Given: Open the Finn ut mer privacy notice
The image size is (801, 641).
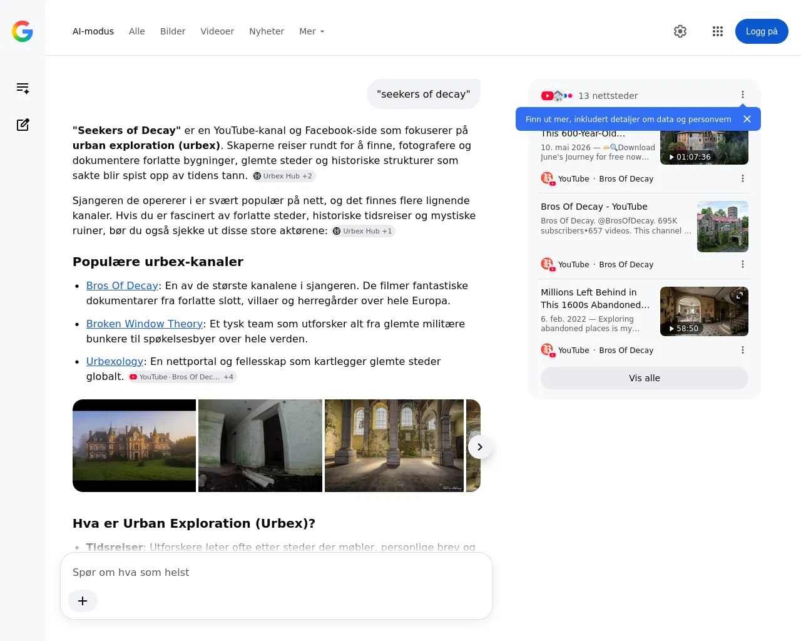Looking at the screenshot, I should tap(628, 119).
